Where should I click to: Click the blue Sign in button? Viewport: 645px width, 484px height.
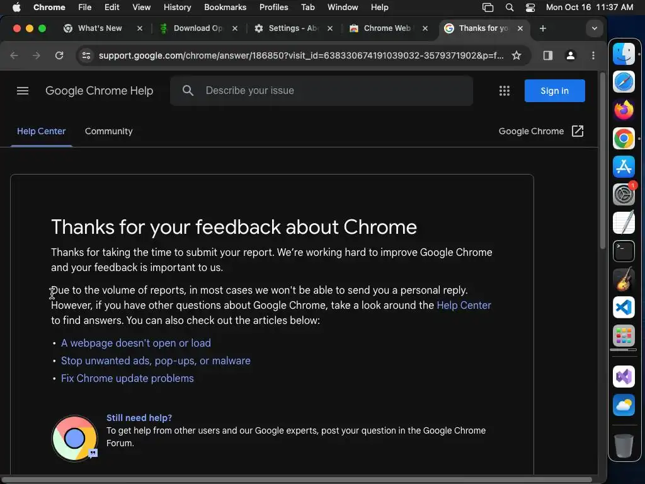[x=554, y=91]
